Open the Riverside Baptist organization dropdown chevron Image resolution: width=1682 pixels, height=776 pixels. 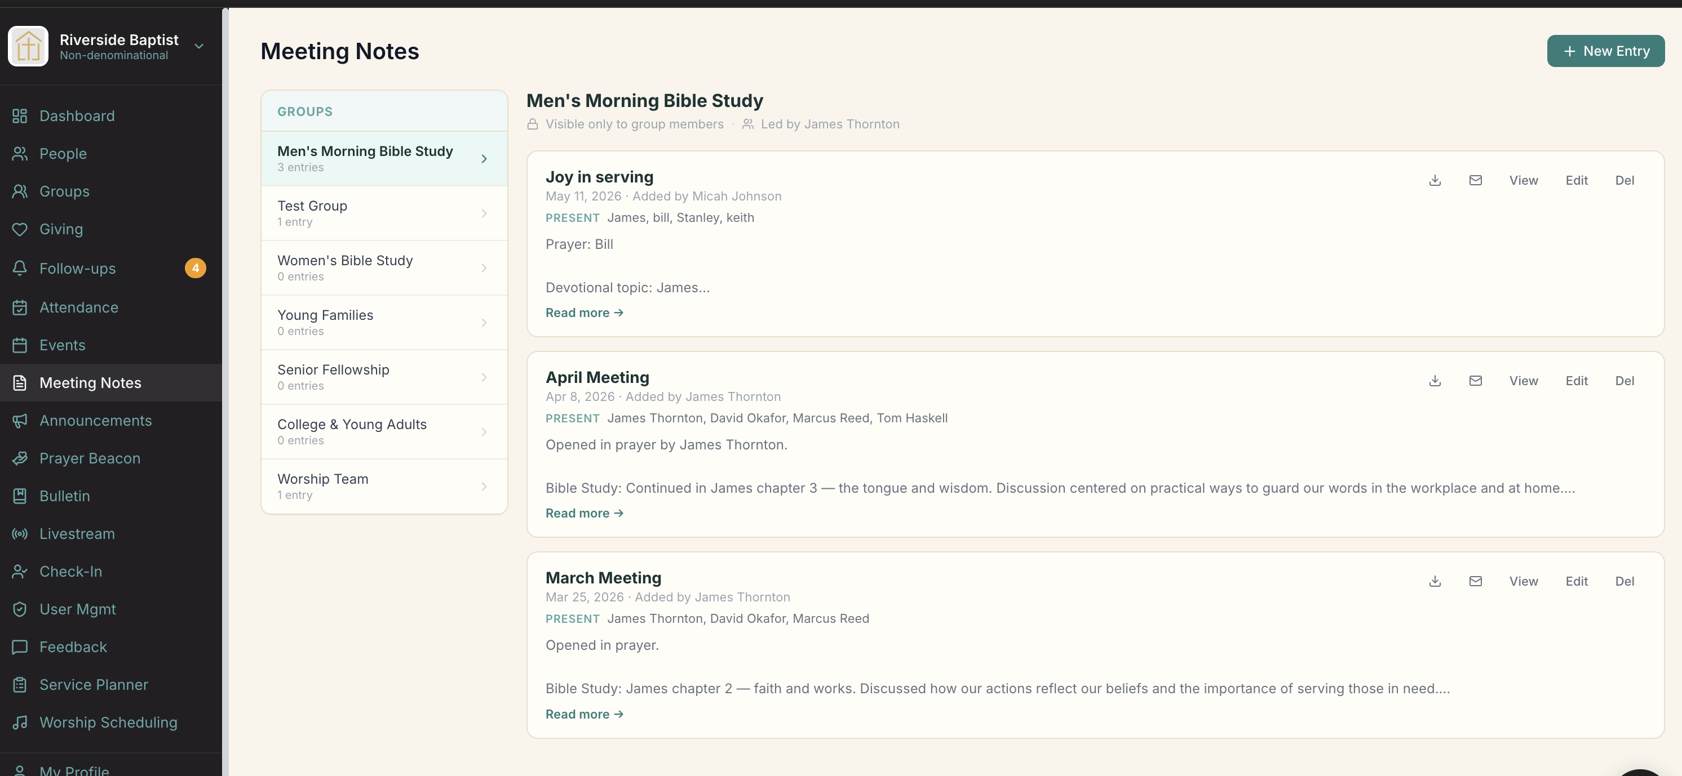[x=199, y=46]
